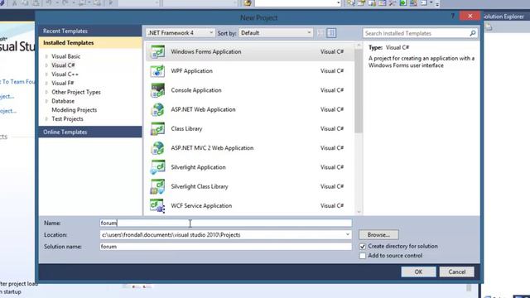Select the Class Library template icon
The image size is (530, 298).
click(157, 129)
